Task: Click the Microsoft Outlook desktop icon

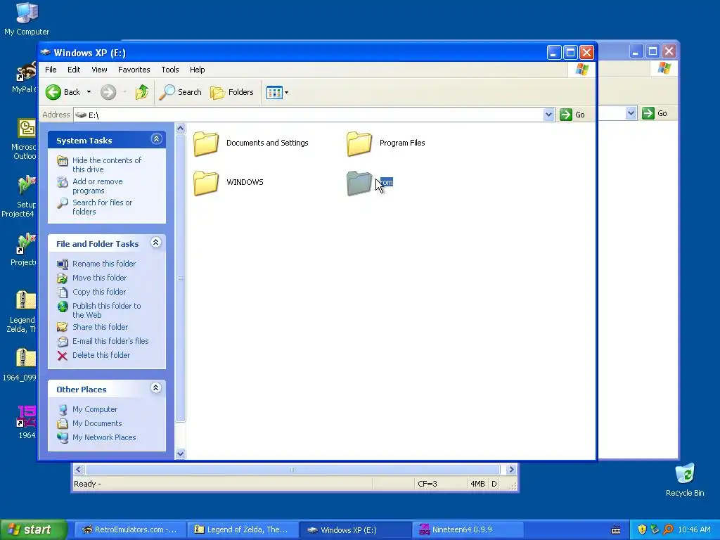Action: 24,139
